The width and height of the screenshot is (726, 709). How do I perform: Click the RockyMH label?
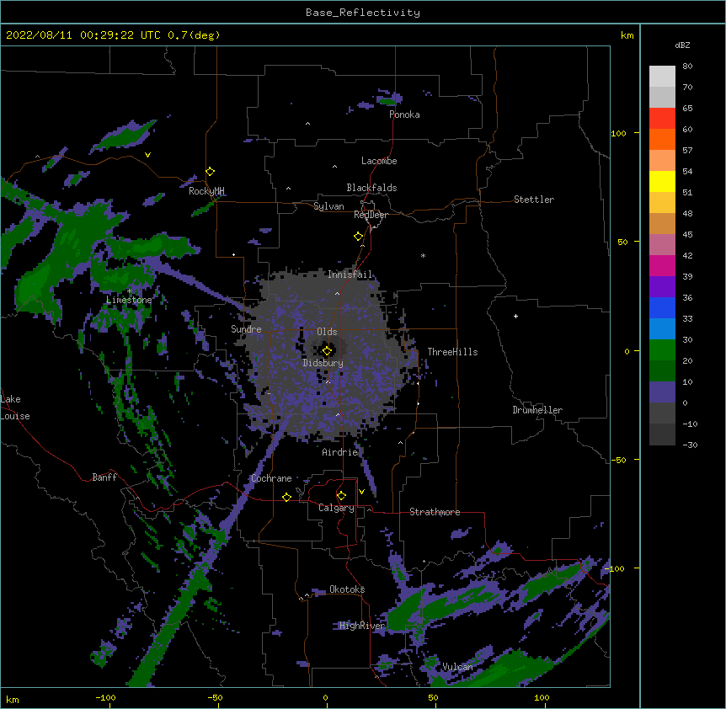[206, 191]
